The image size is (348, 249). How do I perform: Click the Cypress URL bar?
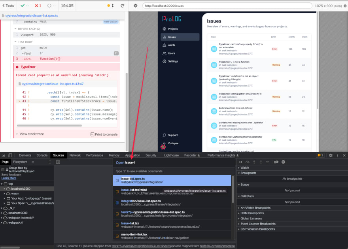coord(227,6)
